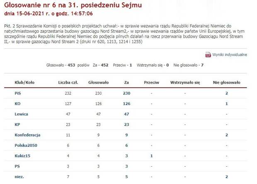This screenshot has height=184, width=257.
Task: Open the Konfederacja club link
Action: point(27,135)
